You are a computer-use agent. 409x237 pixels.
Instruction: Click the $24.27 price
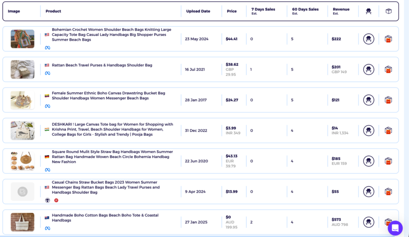pos(232,100)
